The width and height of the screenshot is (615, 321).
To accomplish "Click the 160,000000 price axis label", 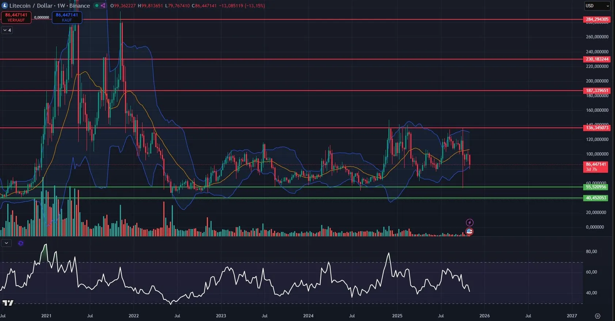I will [597, 110].
